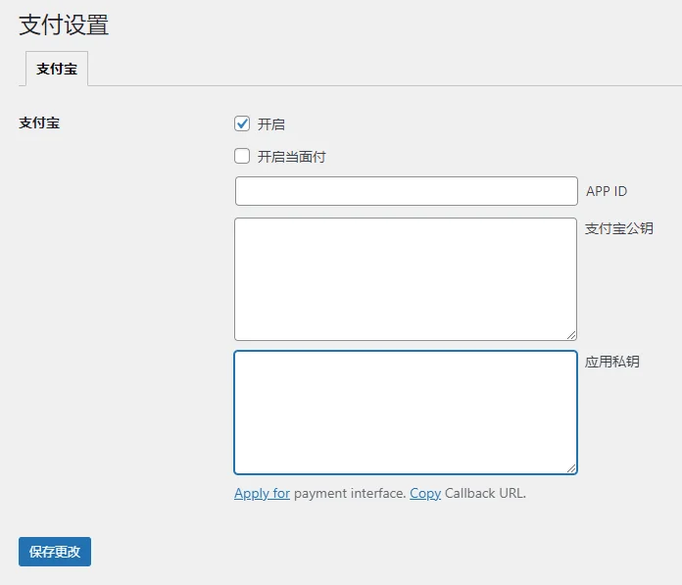Click the 支付设置 page heading

pos(64,25)
